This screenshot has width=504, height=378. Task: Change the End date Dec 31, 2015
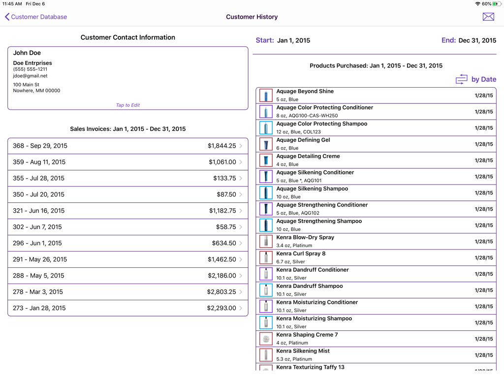(476, 40)
